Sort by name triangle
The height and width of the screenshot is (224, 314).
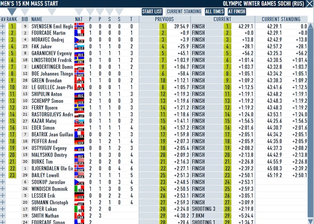(52, 11)
